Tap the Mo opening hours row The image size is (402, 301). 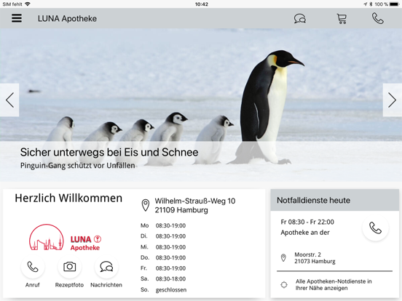click(x=163, y=225)
